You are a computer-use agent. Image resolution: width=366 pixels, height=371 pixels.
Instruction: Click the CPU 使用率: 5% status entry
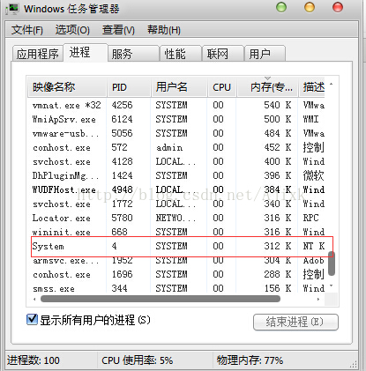138,360
